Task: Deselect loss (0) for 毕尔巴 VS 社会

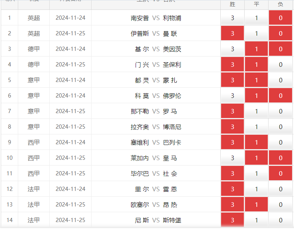Action: (x=280, y=173)
